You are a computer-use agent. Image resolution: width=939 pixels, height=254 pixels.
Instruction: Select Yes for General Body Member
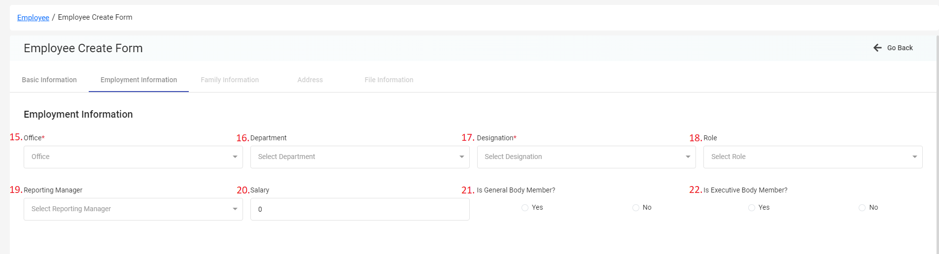coord(525,208)
